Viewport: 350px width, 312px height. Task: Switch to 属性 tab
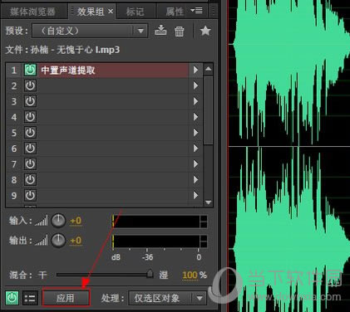coord(175,12)
